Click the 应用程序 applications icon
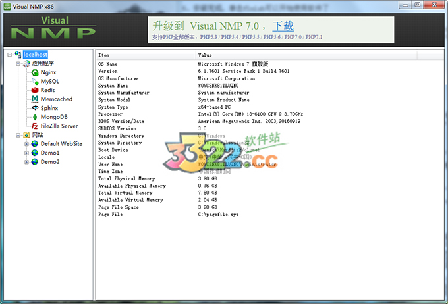Viewport: 448px width, 304px height. (26, 63)
